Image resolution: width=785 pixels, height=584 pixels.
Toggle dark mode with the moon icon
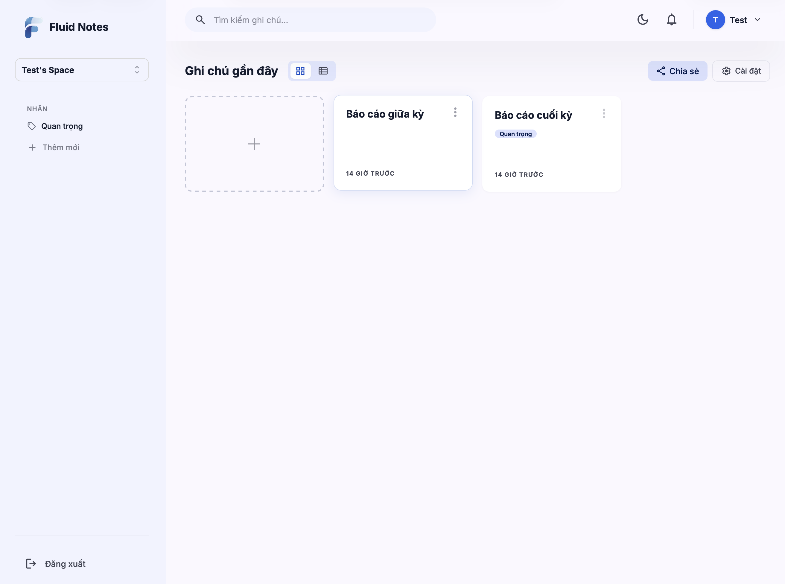pyautogui.click(x=643, y=20)
